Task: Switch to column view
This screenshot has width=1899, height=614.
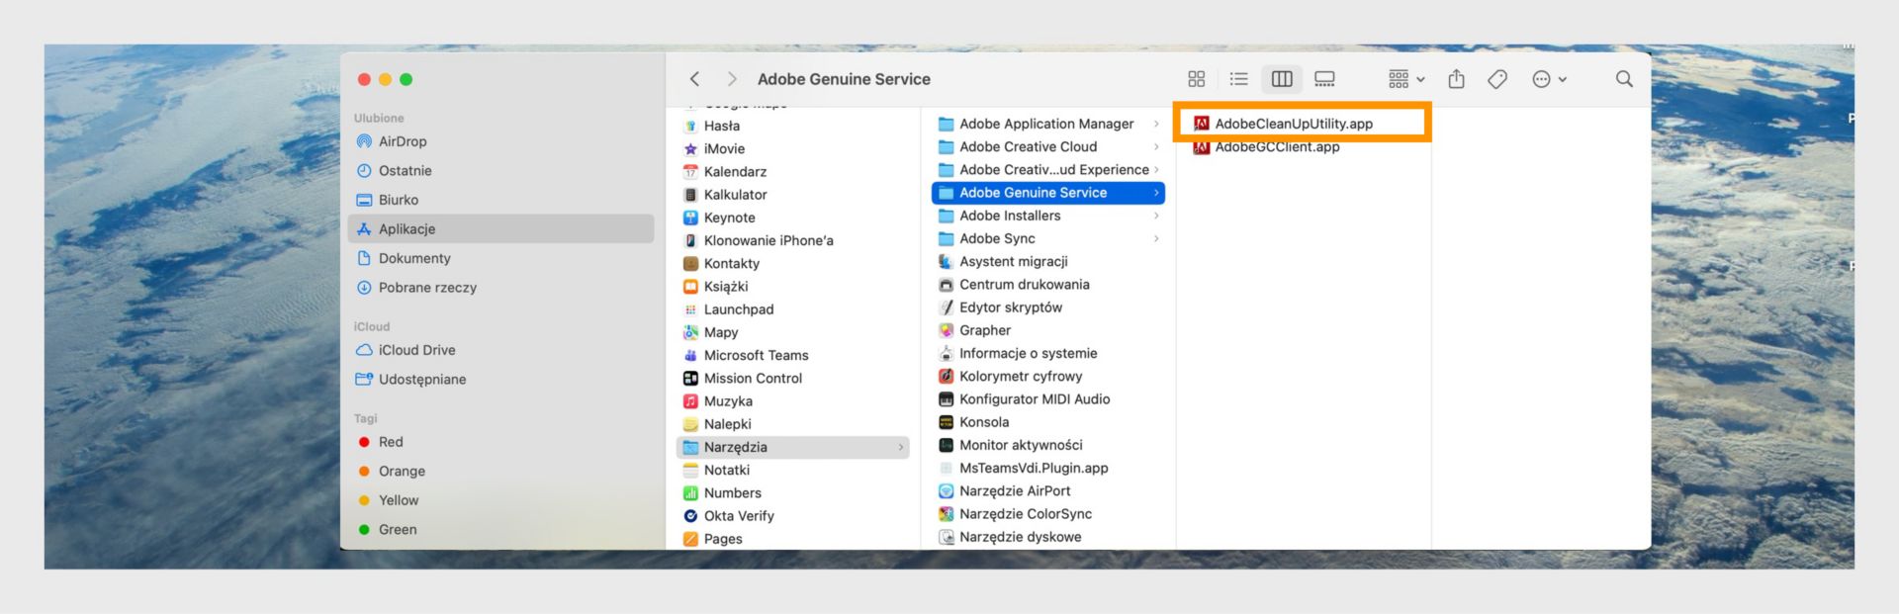Action: point(1282,79)
